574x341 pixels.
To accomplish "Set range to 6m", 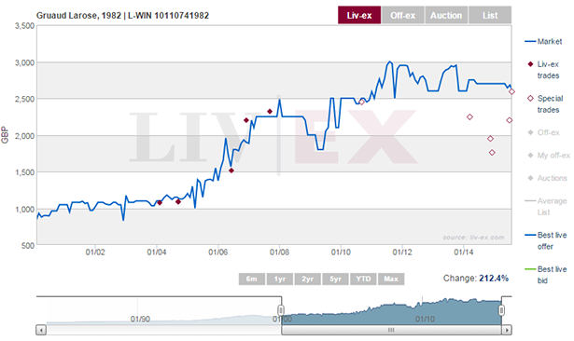I will (x=251, y=279).
